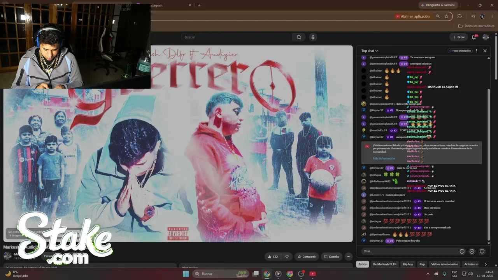Click the Crear button

coord(458,37)
